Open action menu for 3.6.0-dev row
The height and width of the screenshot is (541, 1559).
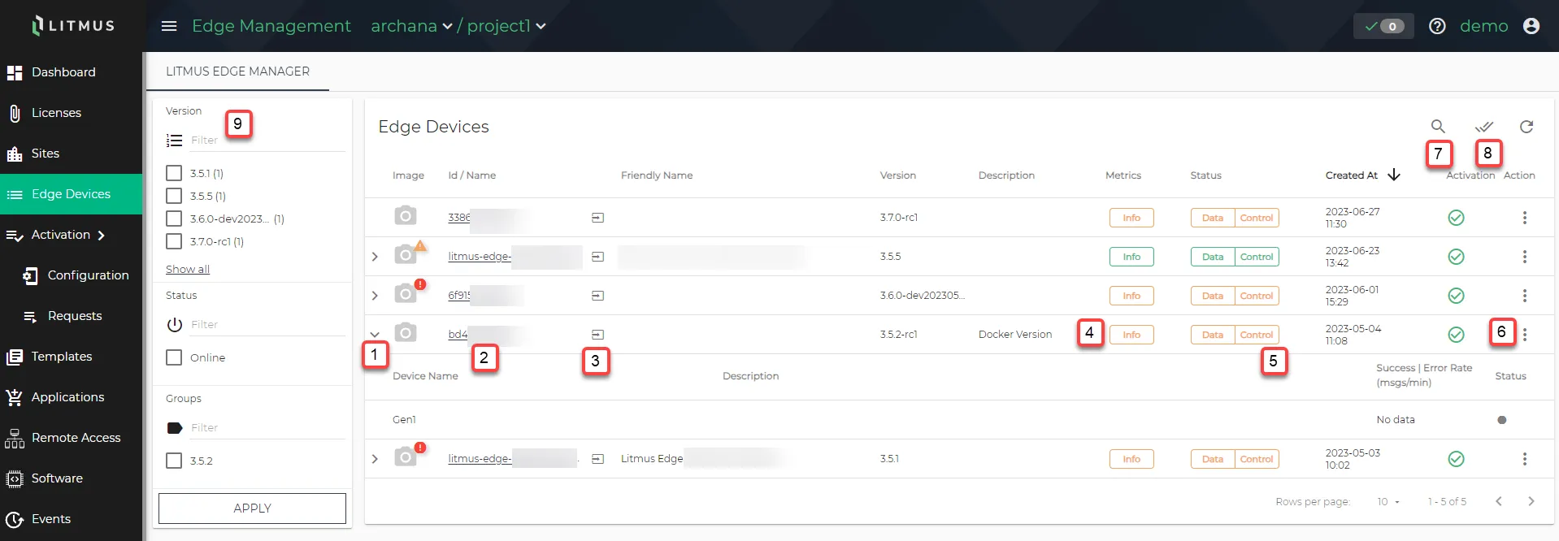tap(1525, 296)
